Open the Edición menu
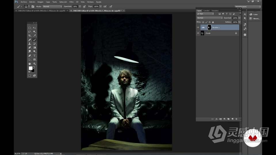This screenshot has height=155, width=276. [32, 2]
